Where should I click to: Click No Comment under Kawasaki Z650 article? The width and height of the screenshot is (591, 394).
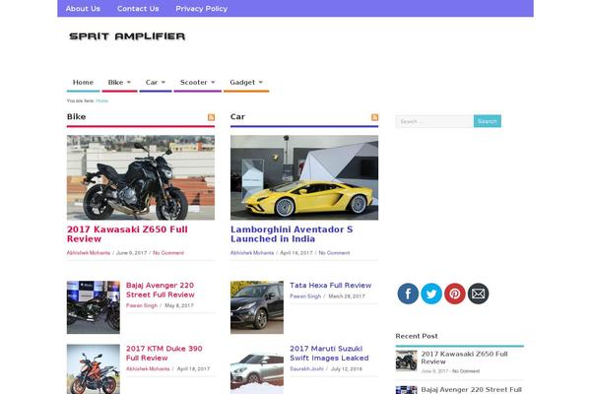point(168,252)
